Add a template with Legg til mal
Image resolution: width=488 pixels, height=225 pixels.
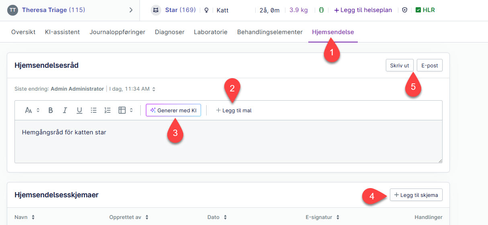pyautogui.click(x=234, y=110)
